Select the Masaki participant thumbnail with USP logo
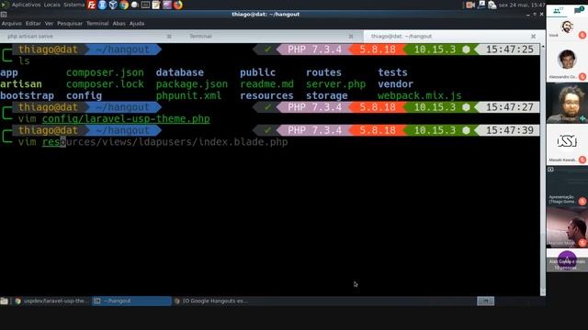The width and height of the screenshot is (588, 330). point(567,144)
